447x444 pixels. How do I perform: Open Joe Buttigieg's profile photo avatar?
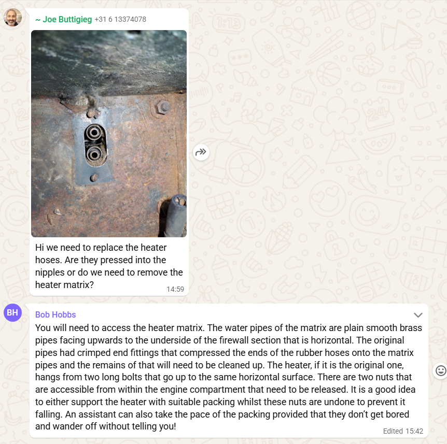click(x=12, y=18)
